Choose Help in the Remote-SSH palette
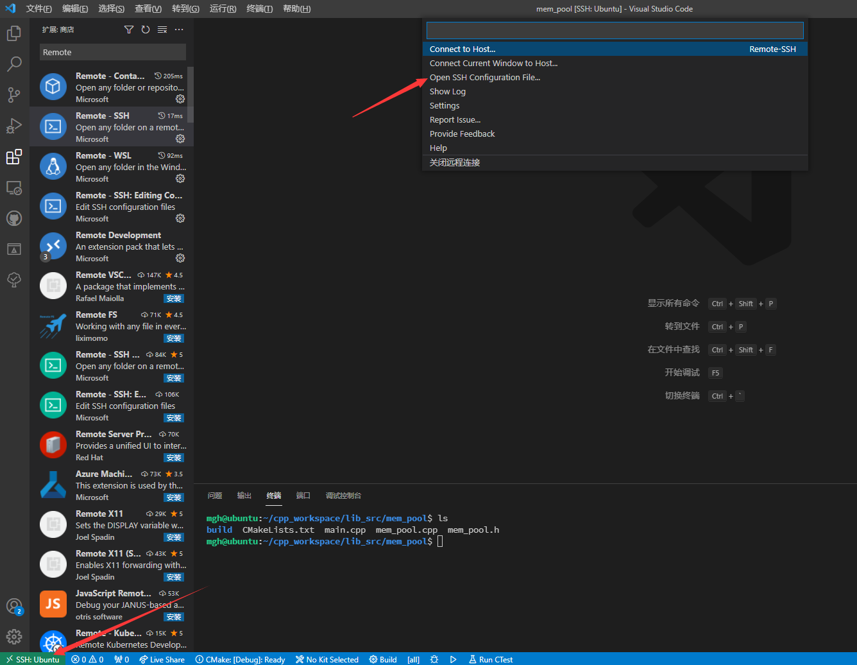The image size is (857, 665). pos(615,148)
